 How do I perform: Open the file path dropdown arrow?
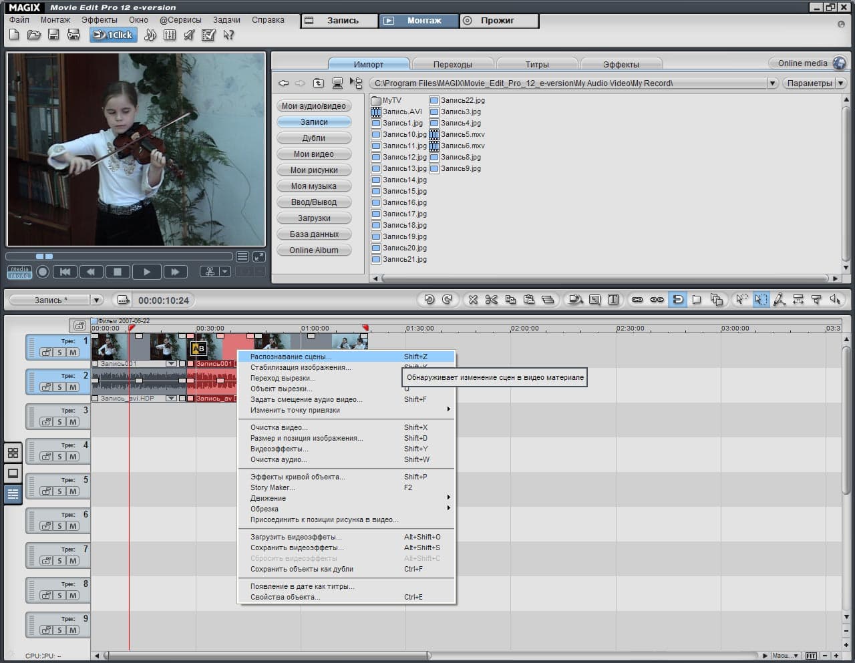(772, 83)
